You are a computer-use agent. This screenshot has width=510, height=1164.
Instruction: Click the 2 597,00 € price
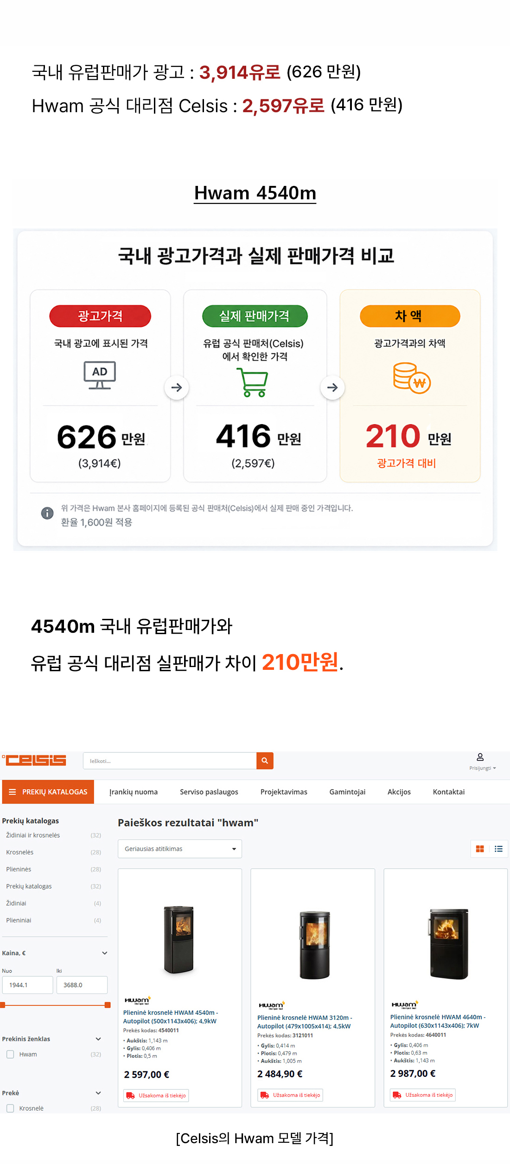147,1075
